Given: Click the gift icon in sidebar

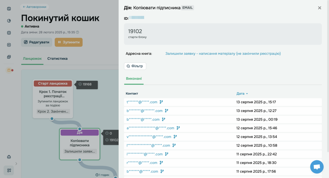Looking at the screenshot, I should point(9,70).
